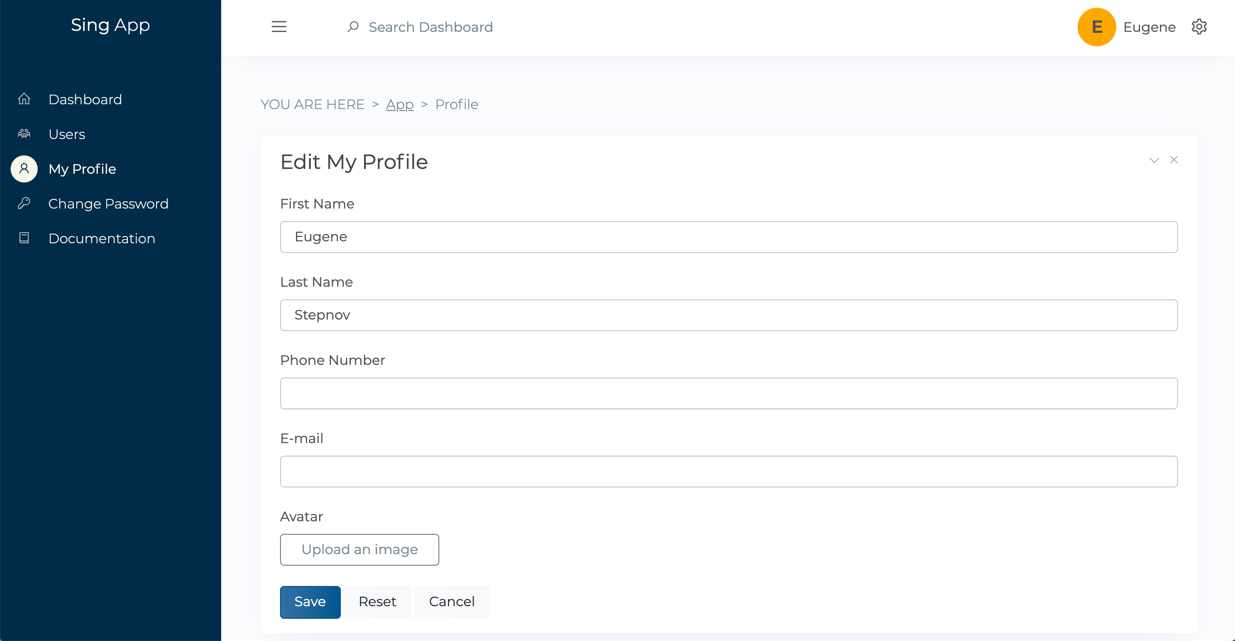The image size is (1235, 641).
Task: Toggle the sidebar with the hamburger icon
Action: [279, 27]
